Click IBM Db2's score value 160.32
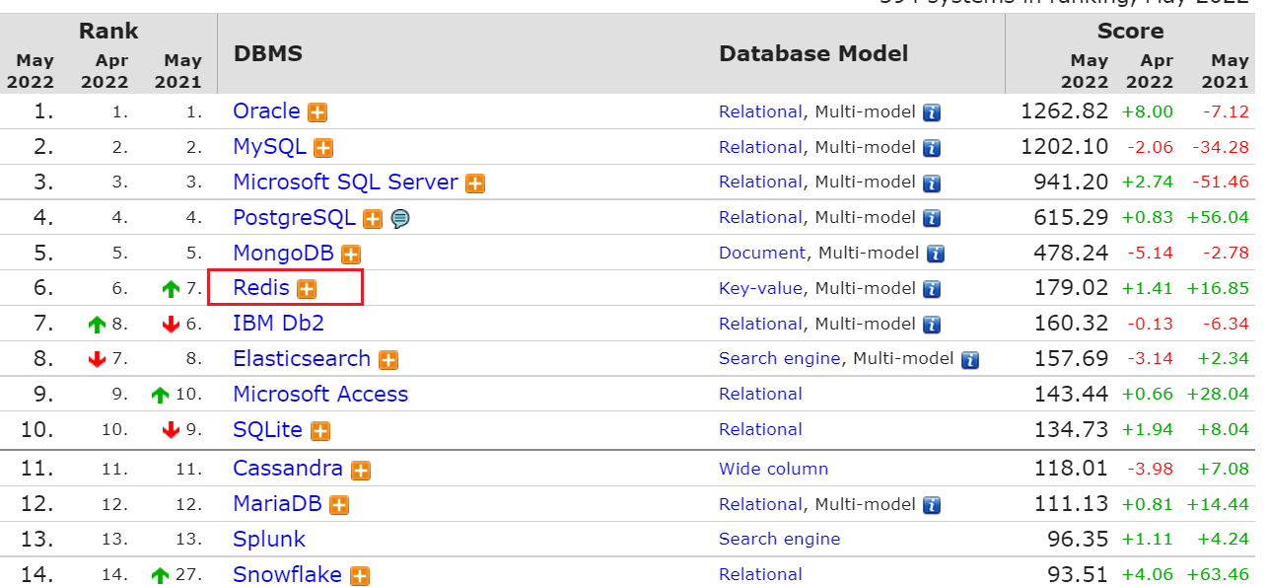This screenshot has width=1267, height=587. (1072, 324)
